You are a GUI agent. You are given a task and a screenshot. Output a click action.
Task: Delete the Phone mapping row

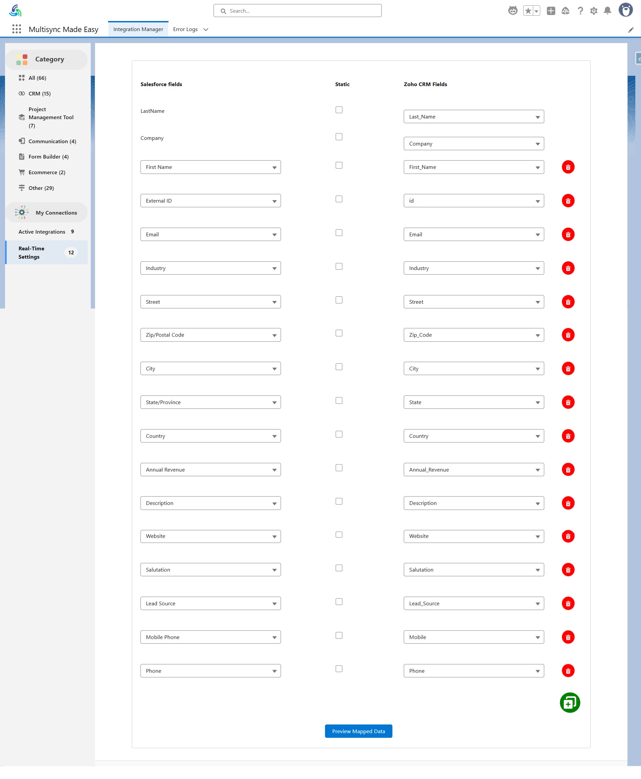pos(568,671)
